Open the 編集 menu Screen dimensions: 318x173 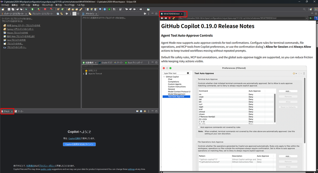click(15, 5)
